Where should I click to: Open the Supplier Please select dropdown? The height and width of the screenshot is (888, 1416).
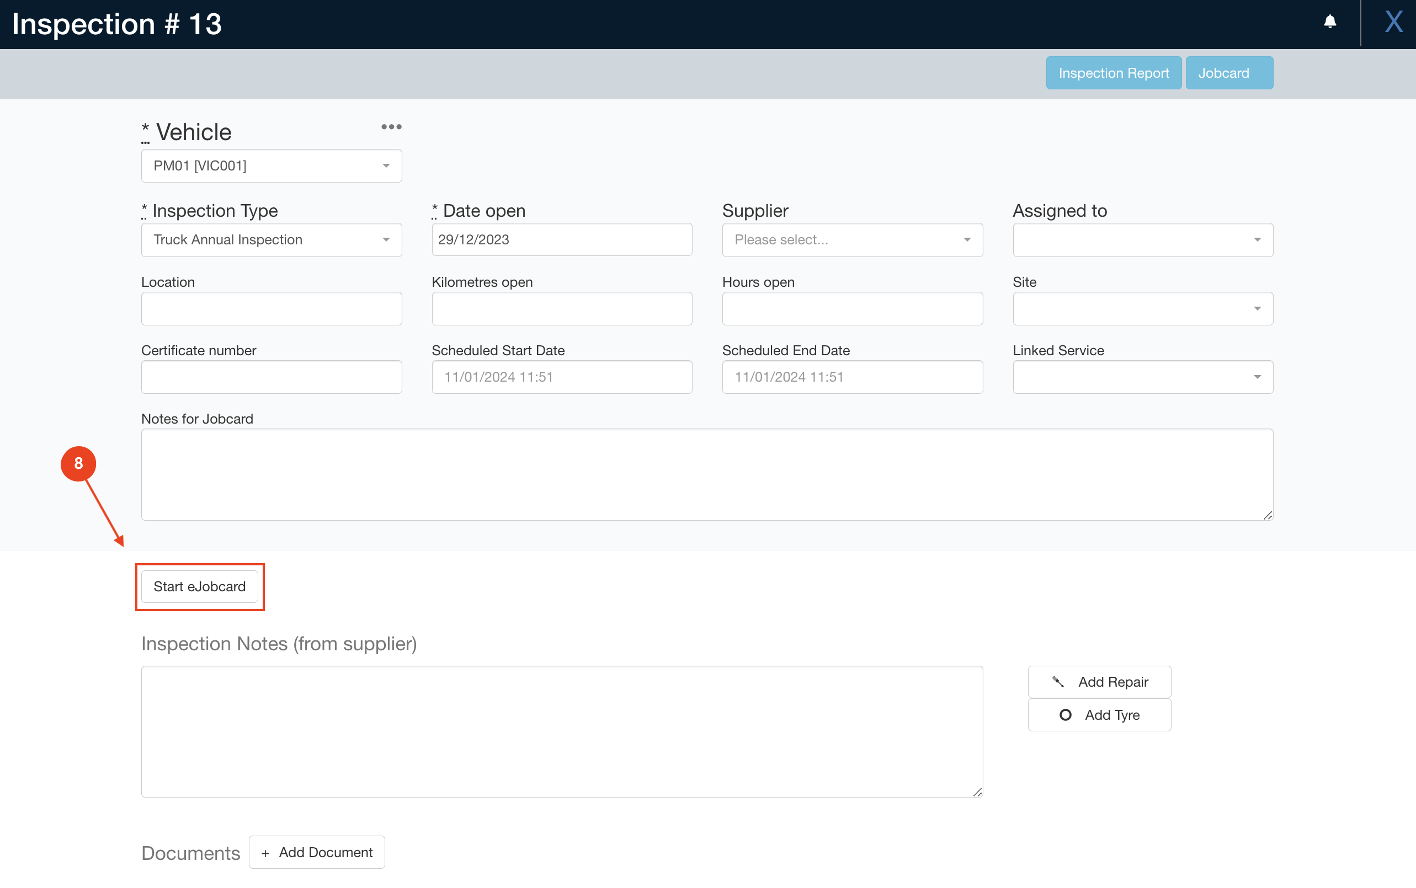pos(852,239)
